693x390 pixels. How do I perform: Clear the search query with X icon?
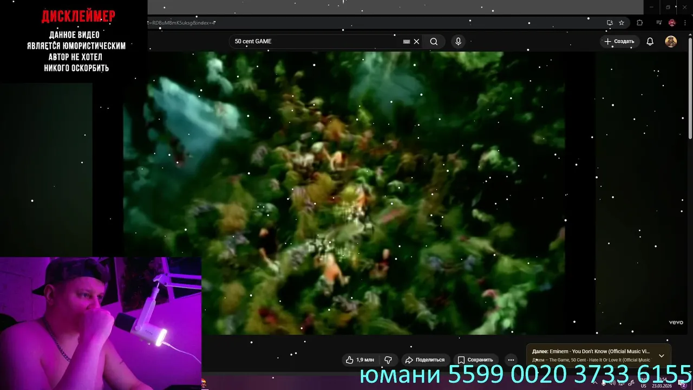pos(416,41)
